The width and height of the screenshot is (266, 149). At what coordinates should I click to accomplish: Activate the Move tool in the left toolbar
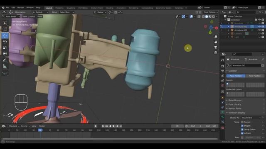click(5, 36)
